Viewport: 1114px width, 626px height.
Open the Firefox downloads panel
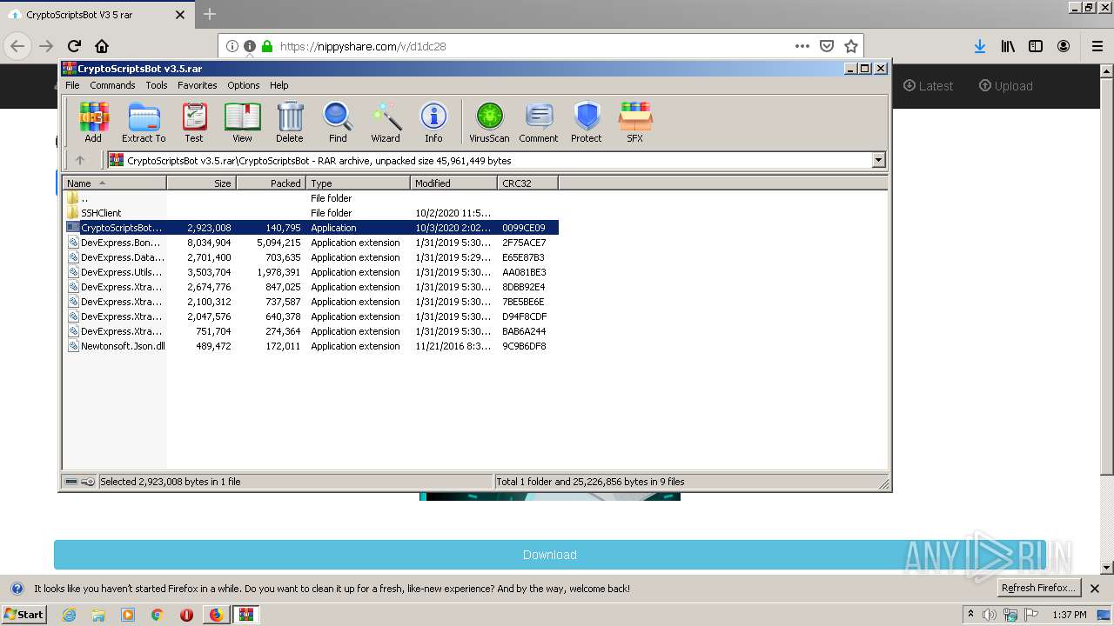coord(980,46)
